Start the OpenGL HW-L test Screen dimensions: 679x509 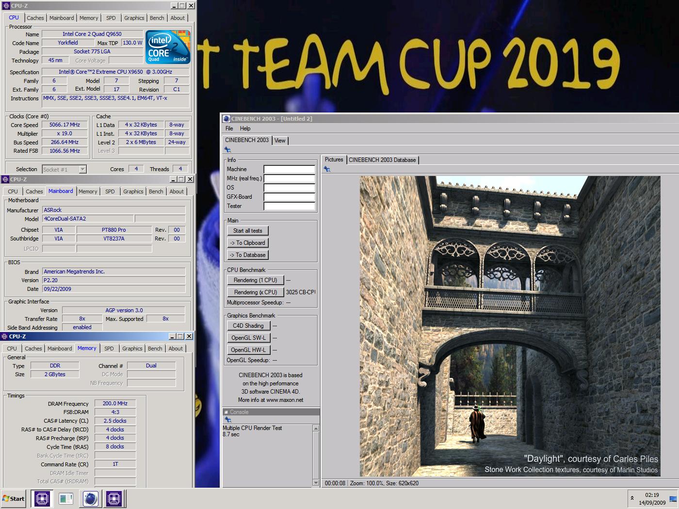[x=248, y=350]
